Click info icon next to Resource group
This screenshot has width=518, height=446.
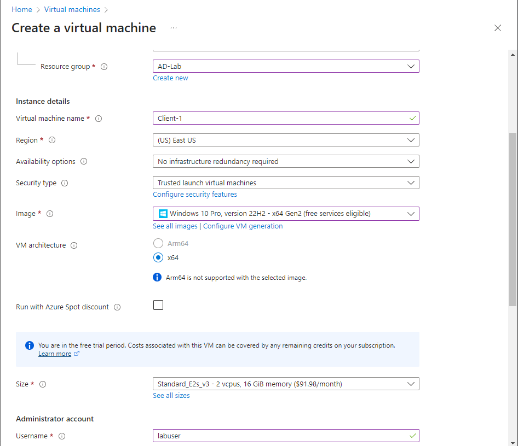pos(104,67)
